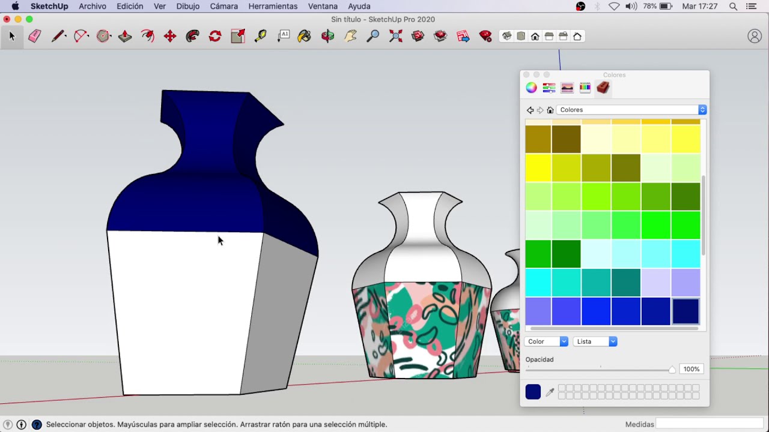Open color sliders picker tab
The height and width of the screenshot is (432, 769).
pyautogui.click(x=549, y=88)
